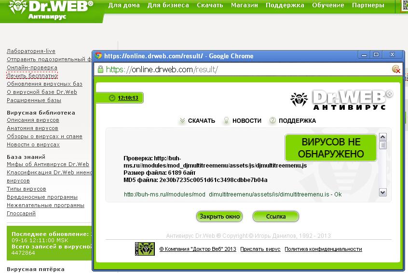Open the Поддержка item in the top navigation
408x273 pixels.
tap(285, 5)
